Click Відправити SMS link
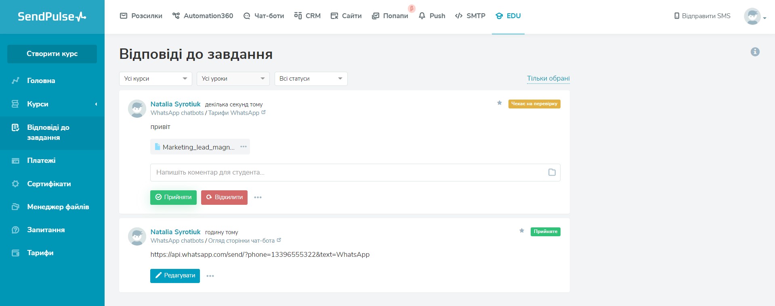 (x=702, y=16)
